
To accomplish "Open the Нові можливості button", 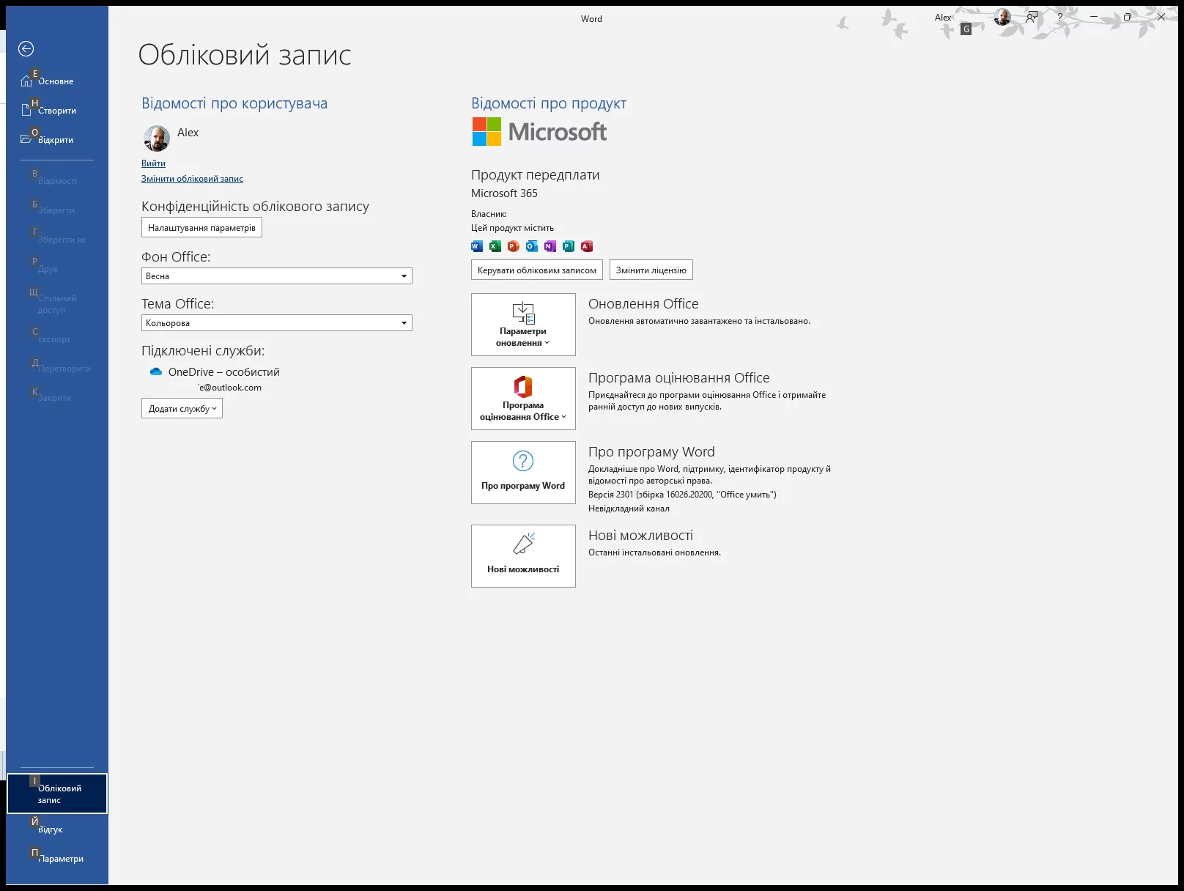I will pos(523,556).
